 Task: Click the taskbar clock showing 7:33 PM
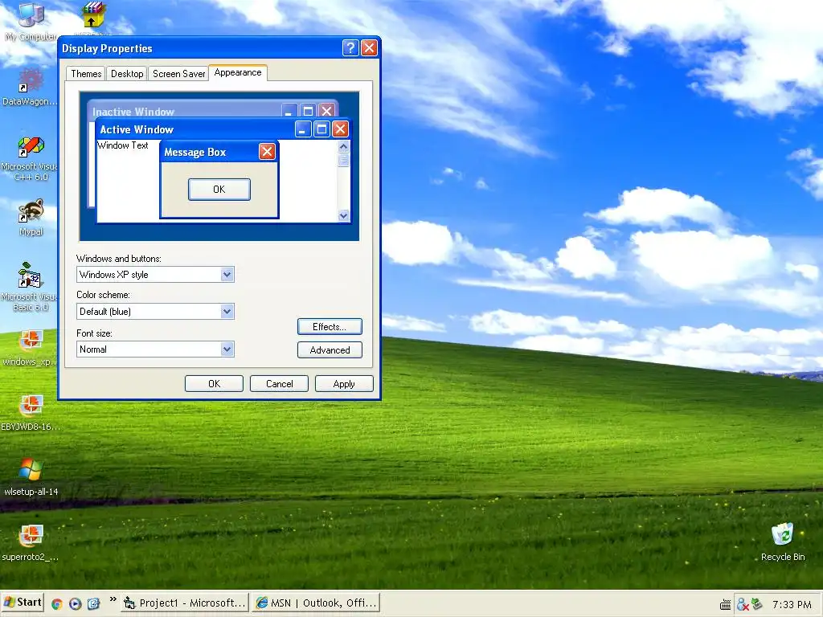coord(792,604)
